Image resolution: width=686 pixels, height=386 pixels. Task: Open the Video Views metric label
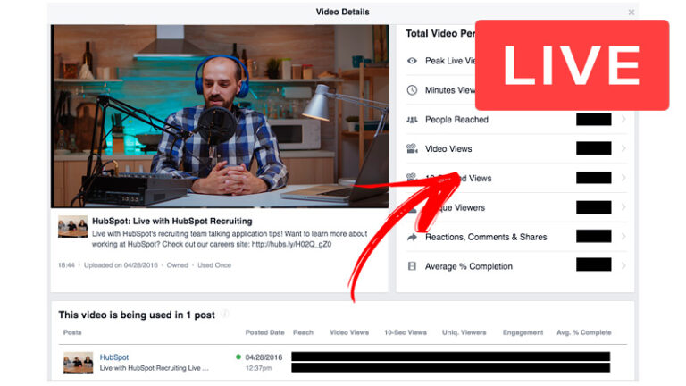click(x=448, y=149)
